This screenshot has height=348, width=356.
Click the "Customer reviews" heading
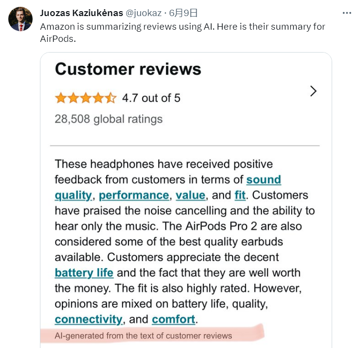[x=128, y=69]
